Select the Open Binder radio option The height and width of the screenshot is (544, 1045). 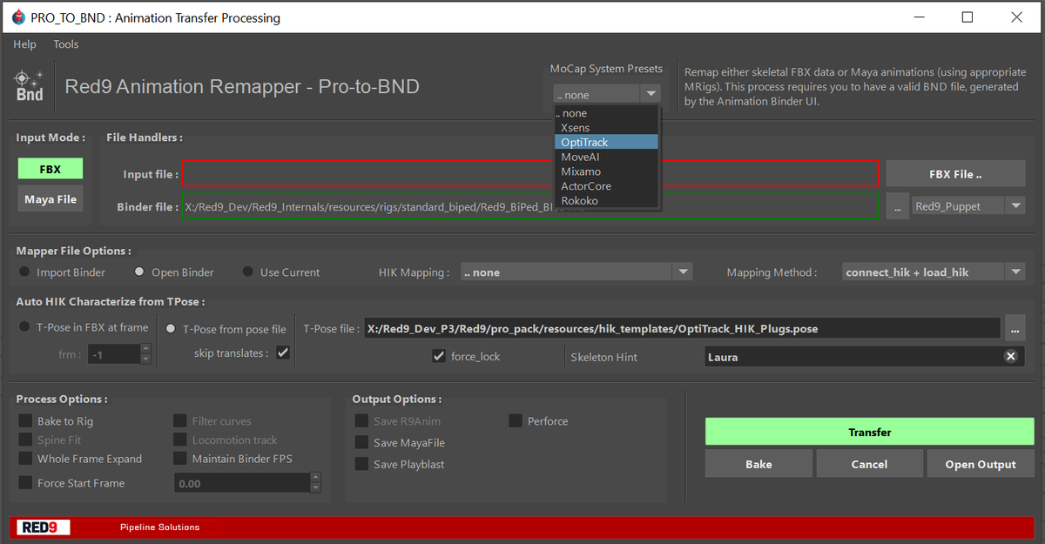pyautogui.click(x=139, y=272)
